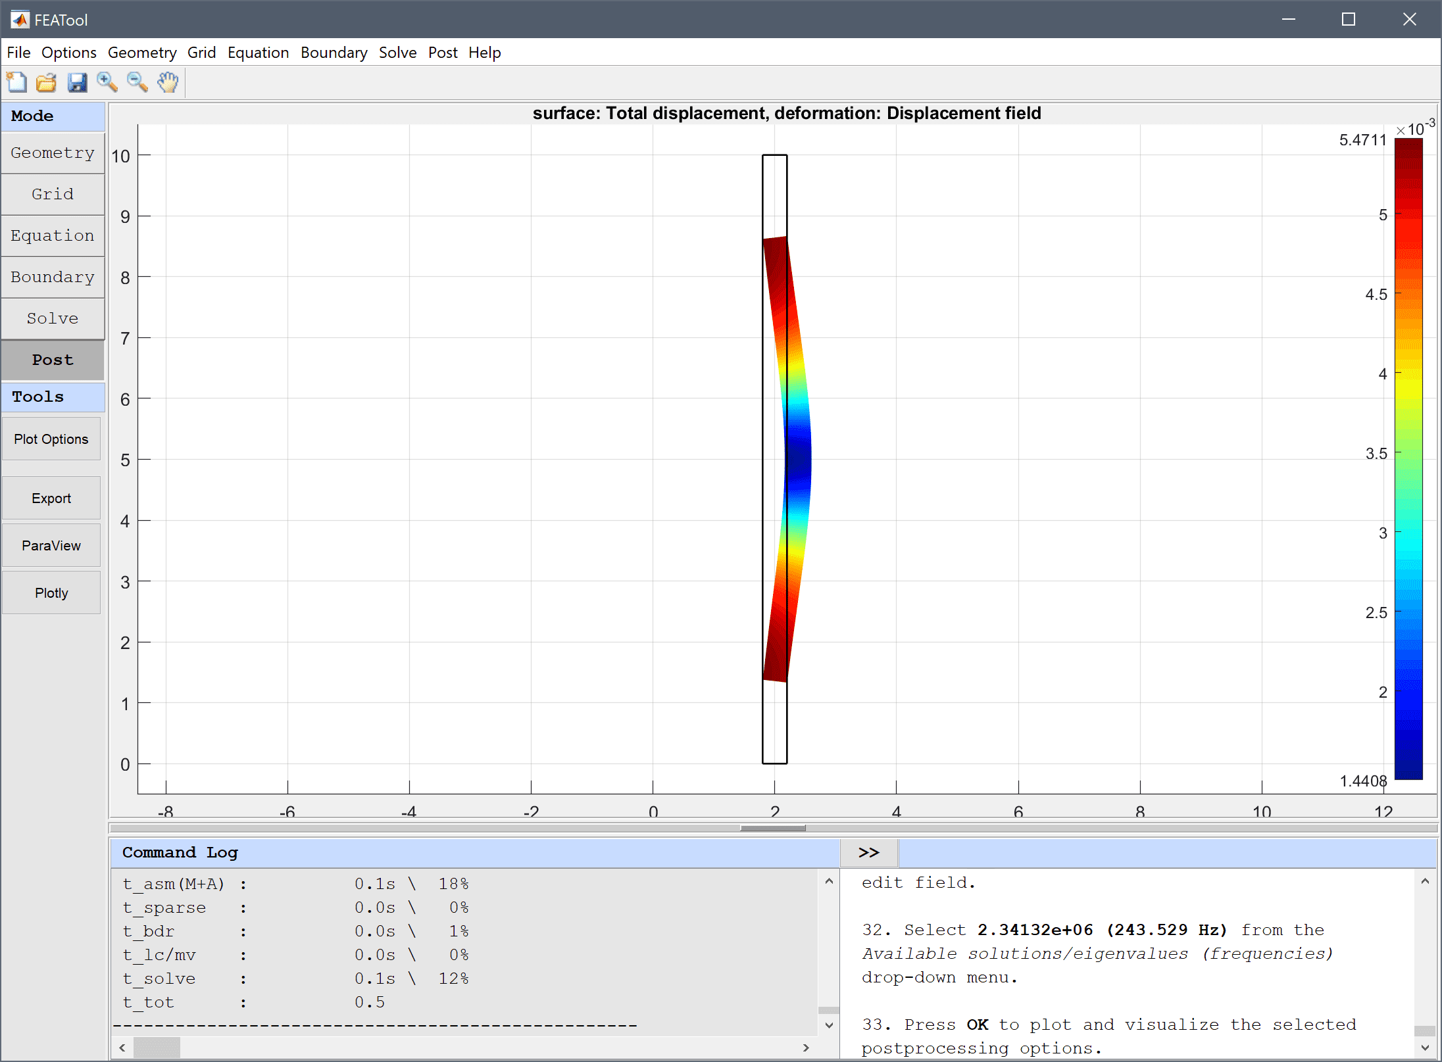The width and height of the screenshot is (1442, 1062).
Task: Click the Command Log header
Action: pyautogui.click(x=475, y=853)
